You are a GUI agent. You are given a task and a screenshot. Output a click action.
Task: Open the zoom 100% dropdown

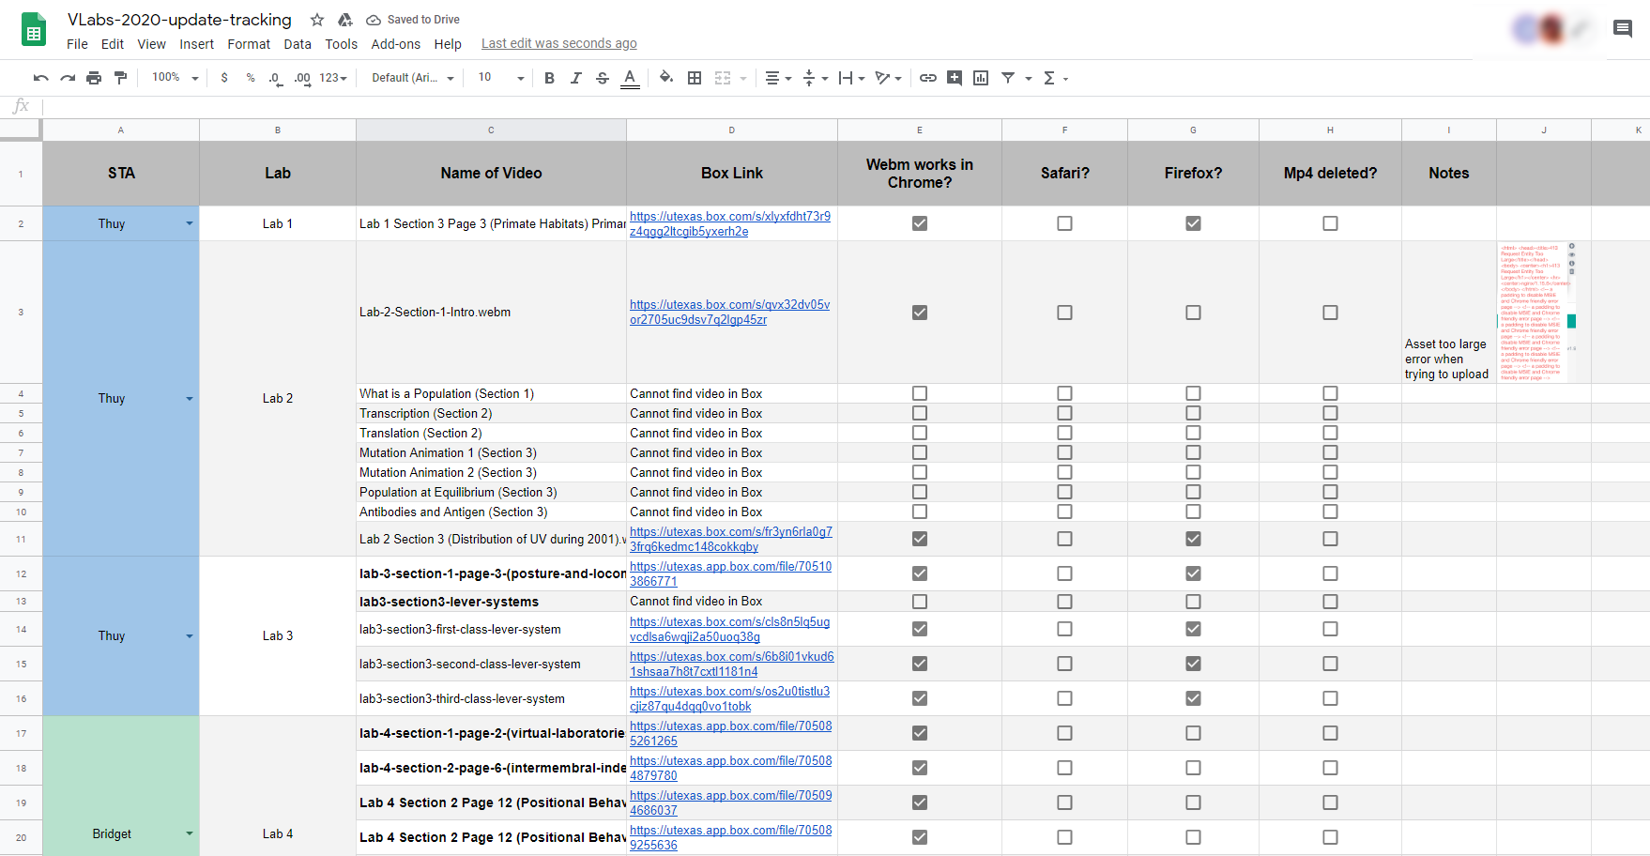coord(175,78)
